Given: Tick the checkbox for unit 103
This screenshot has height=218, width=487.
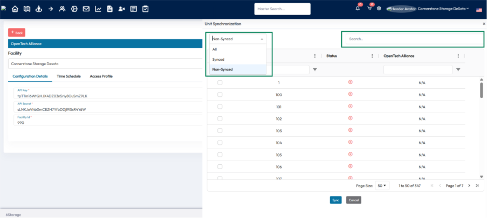Looking at the screenshot, I should (x=220, y=131).
